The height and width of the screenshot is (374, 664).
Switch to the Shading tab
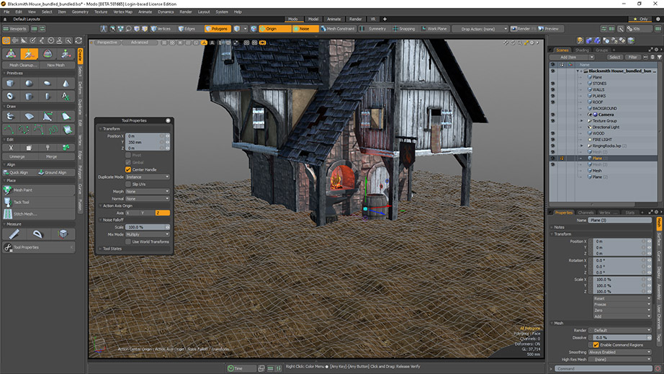(581, 50)
